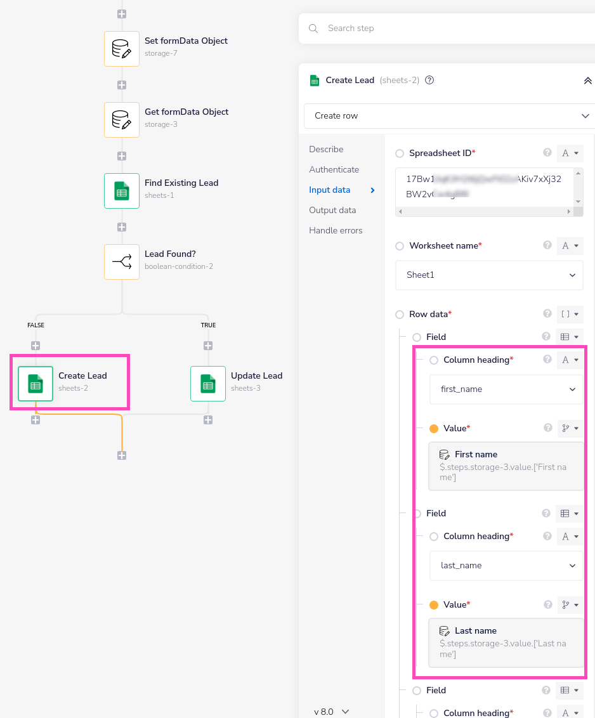Collapse the Create Lead properties panel

(x=587, y=81)
